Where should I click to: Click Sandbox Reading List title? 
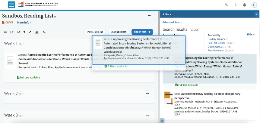coord(28,16)
